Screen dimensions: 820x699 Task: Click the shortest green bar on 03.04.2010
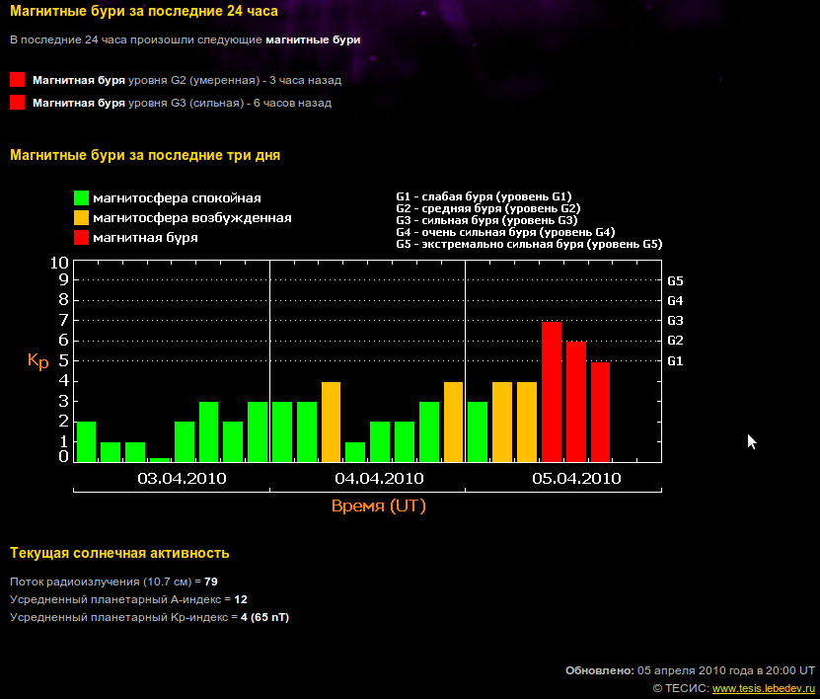click(160, 459)
